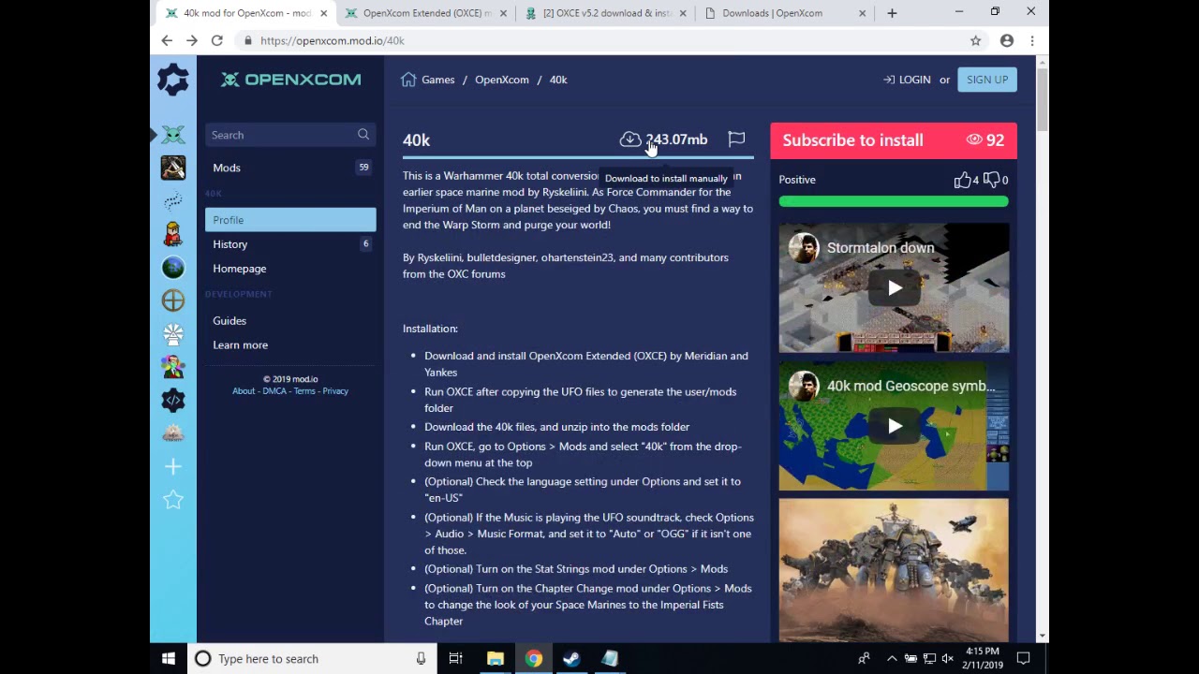Viewport: 1199px width, 674px height.
Task: Click the star favorites icon in sidebar
Action: point(173,500)
